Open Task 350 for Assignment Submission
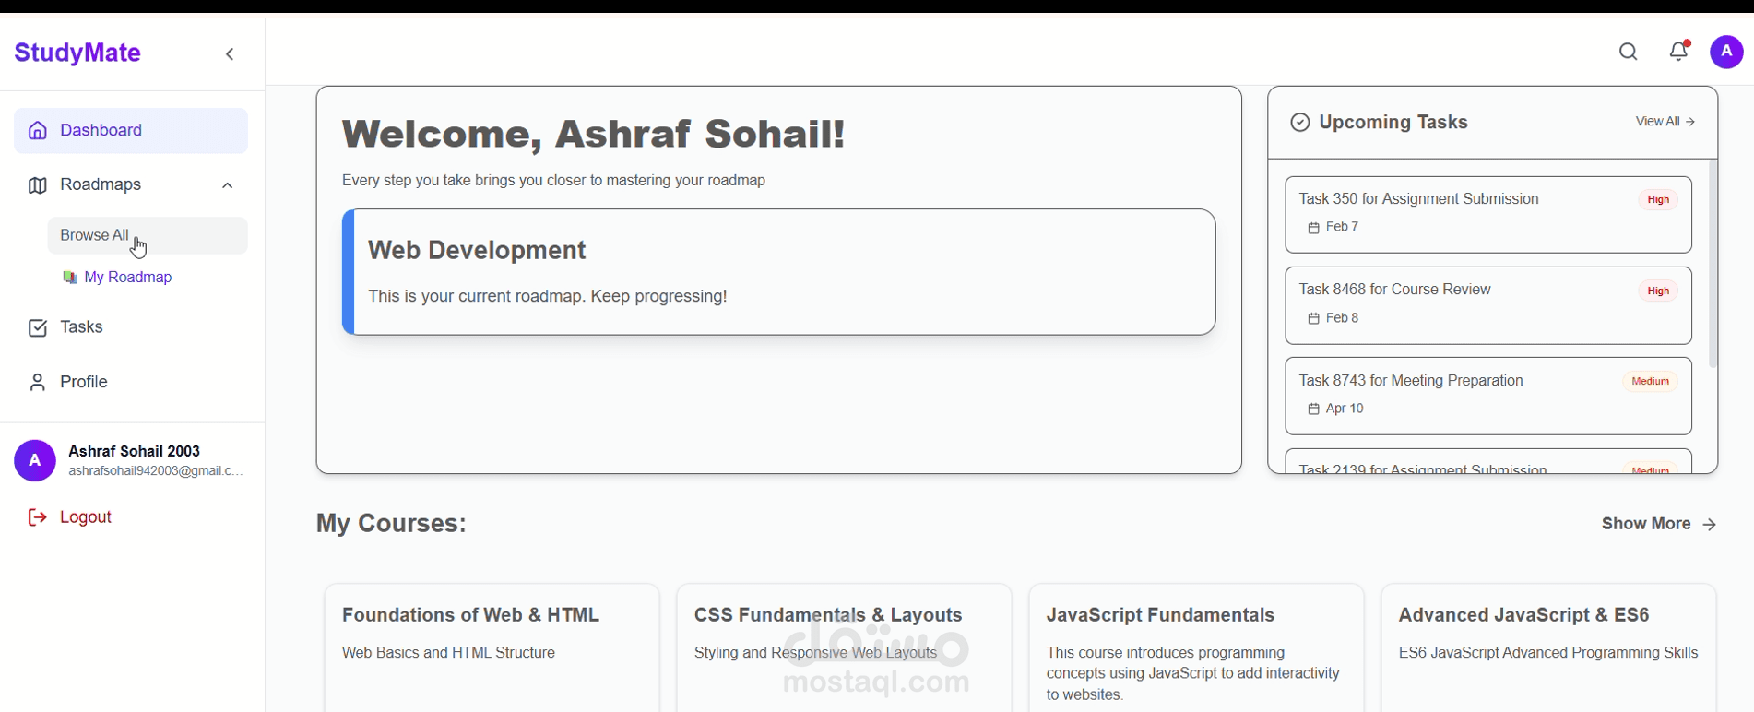This screenshot has height=712, width=1754. 1488,215
